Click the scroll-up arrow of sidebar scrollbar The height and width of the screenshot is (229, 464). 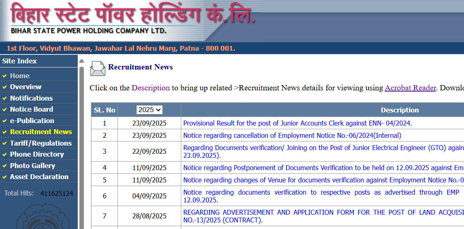tap(81, 61)
